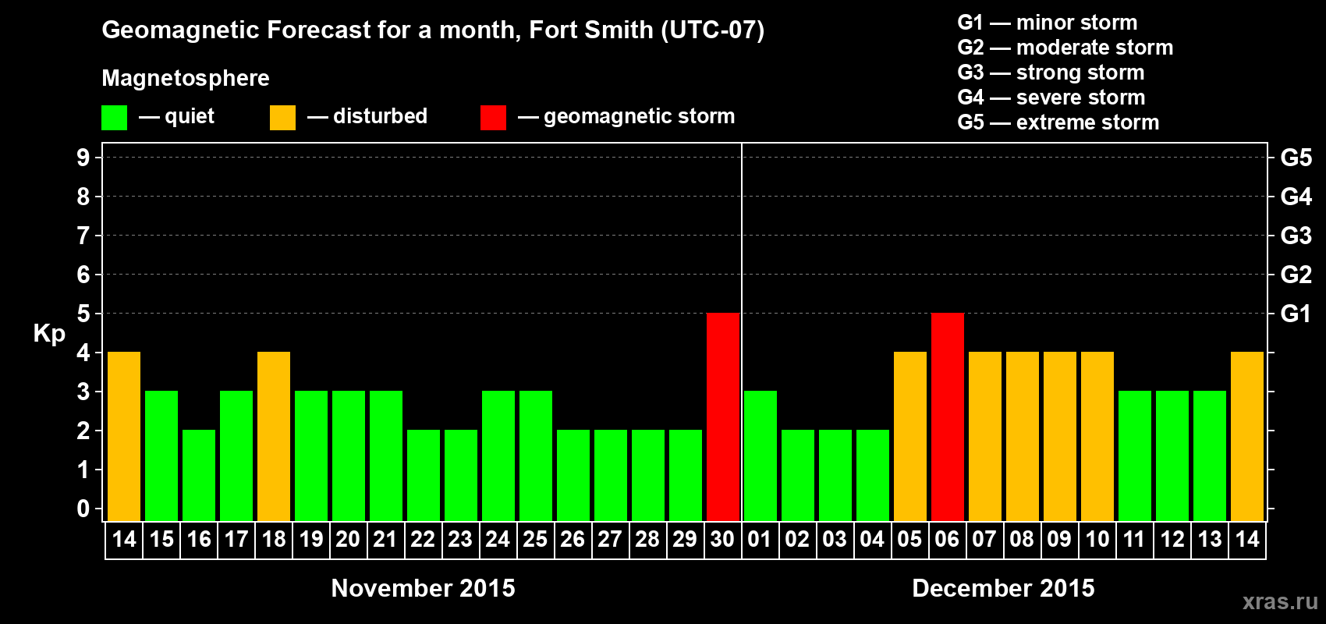The width and height of the screenshot is (1326, 624).
Task: Click the orange bar for December 05
Action: (910, 436)
